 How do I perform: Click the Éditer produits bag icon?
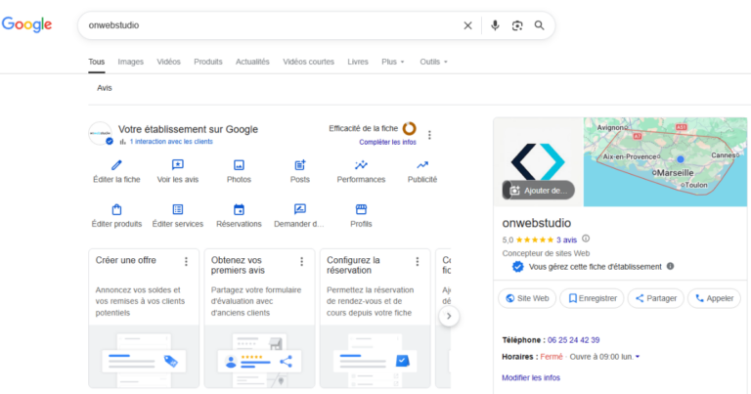(116, 209)
